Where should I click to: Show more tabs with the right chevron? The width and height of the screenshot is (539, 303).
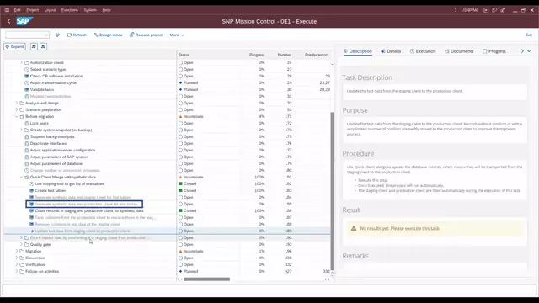tap(522, 51)
